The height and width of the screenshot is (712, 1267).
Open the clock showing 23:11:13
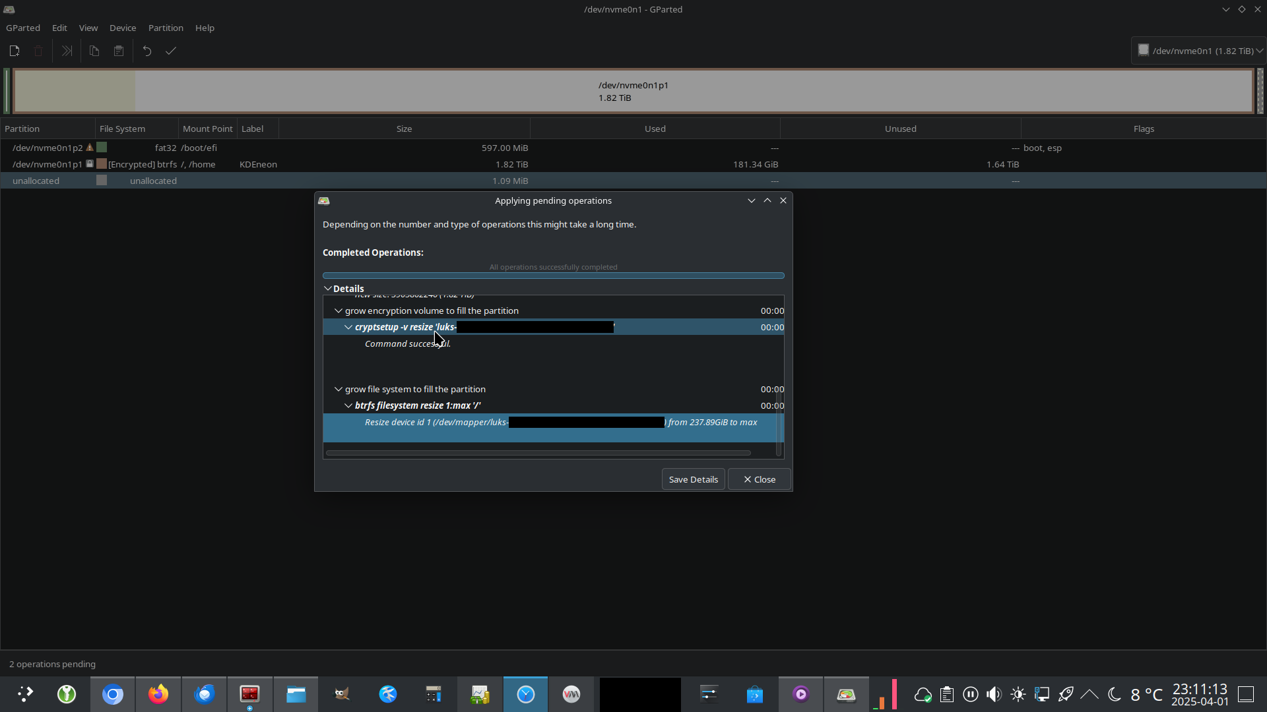tap(1200, 695)
